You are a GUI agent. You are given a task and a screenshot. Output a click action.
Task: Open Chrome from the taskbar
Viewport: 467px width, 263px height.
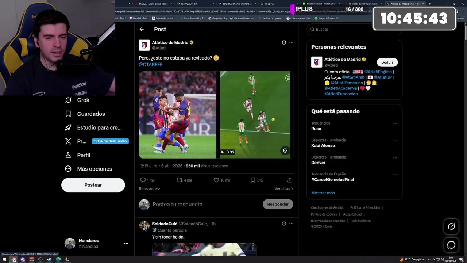tap(14, 259)
